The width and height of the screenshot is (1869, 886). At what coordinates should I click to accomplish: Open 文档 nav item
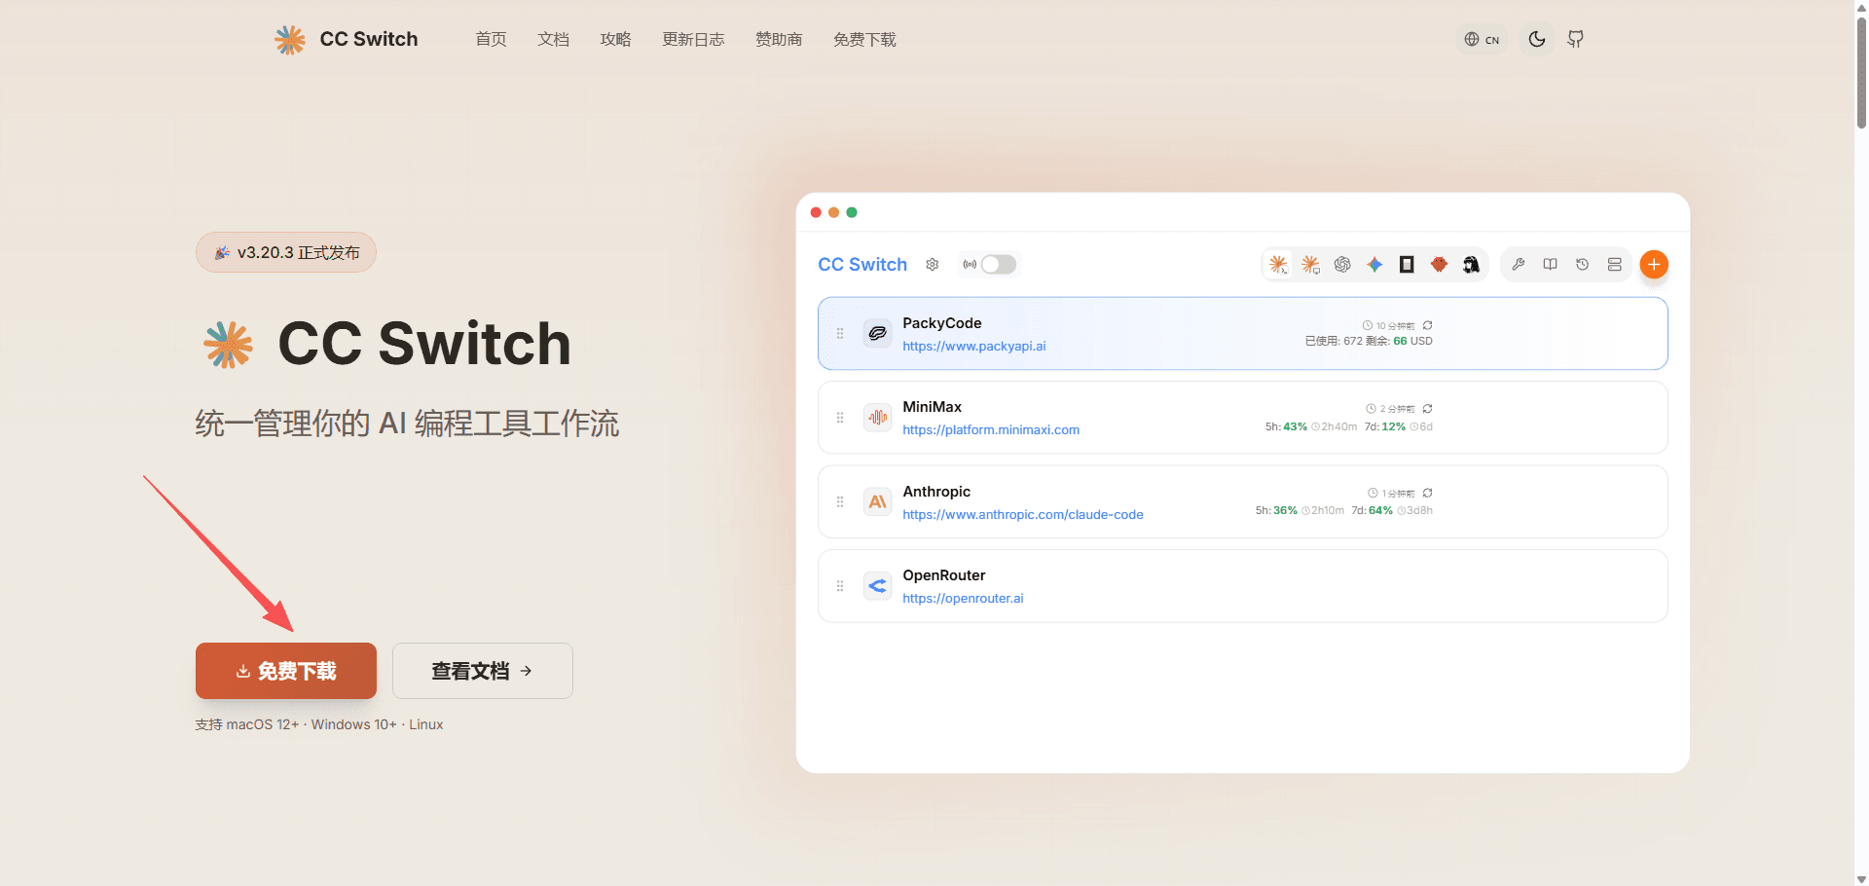pos(553,39)
